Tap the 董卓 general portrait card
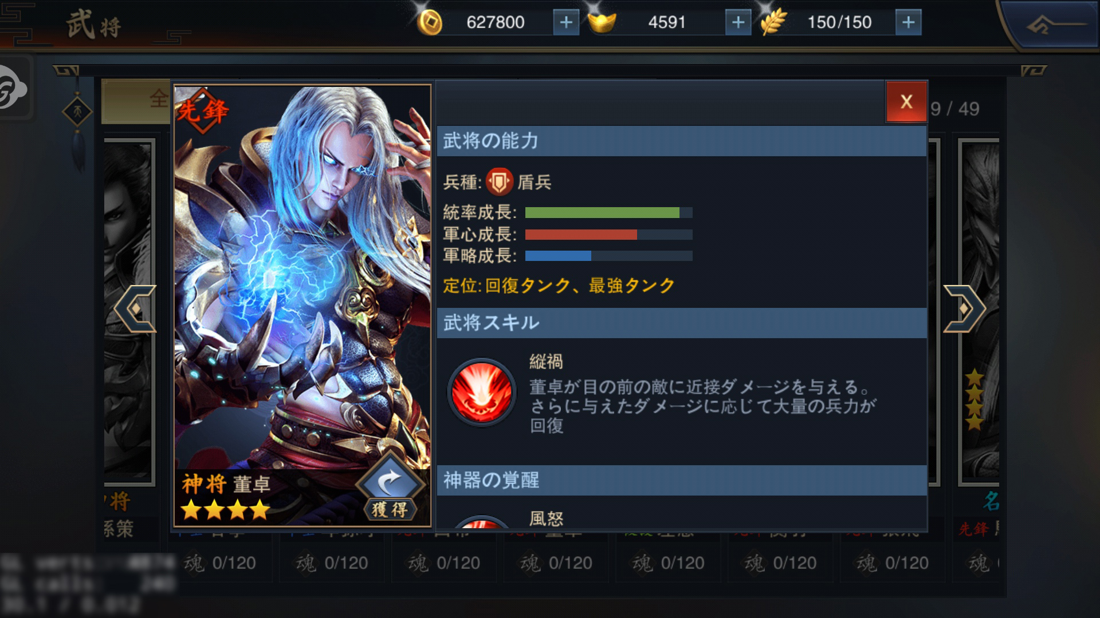Screen dimensions: 1100x618 coord(302,306)
